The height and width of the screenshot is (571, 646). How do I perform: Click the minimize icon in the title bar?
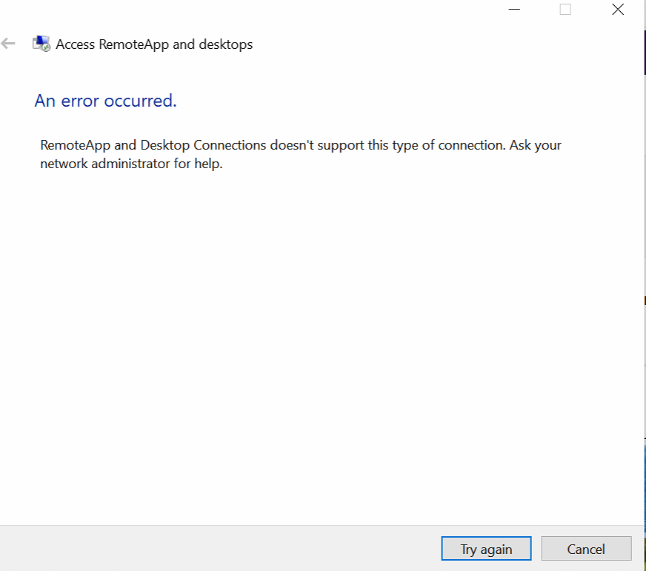[x=514, y=10]
